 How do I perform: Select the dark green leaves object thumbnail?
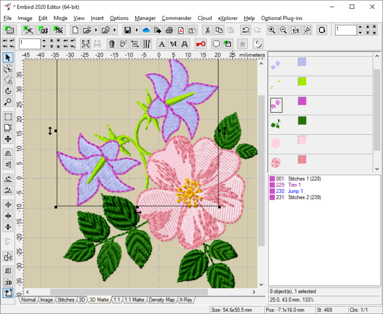pos(276,123)
